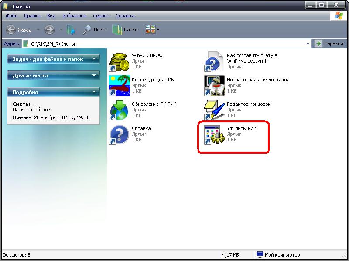This screenshot has height=261, width=349.
Task: Click the Изменен: 20 ноября 2011 date text
Action: pyautogui.click(x=51, y=117)
